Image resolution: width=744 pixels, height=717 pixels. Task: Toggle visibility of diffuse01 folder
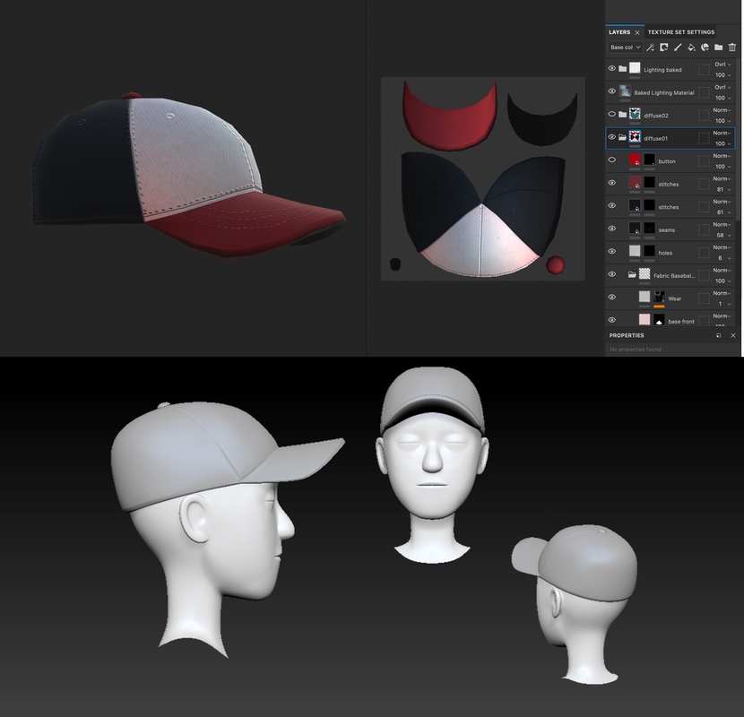coord(612,136)
